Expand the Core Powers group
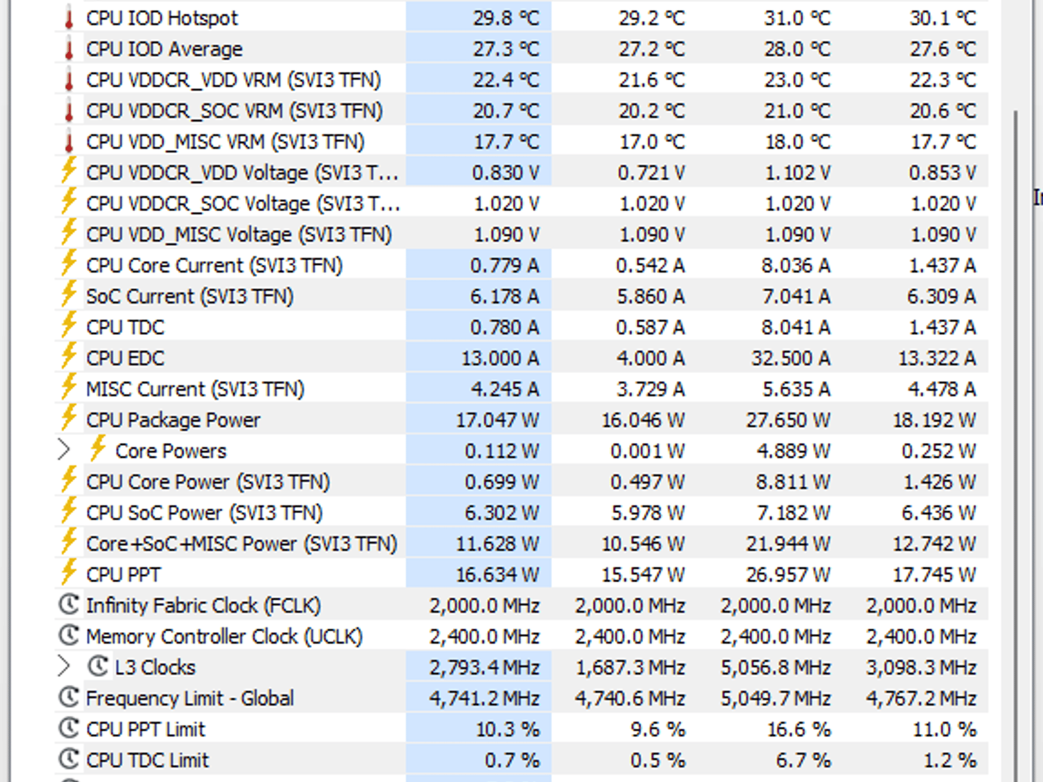 click(64, 450)
